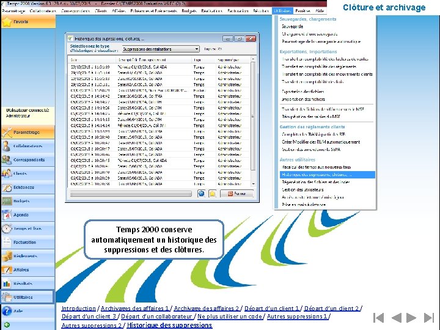Select 'Recalcul des temps aux nouveaux taux' entry
The height and width of the screenshot is (330, 440).
317,167
